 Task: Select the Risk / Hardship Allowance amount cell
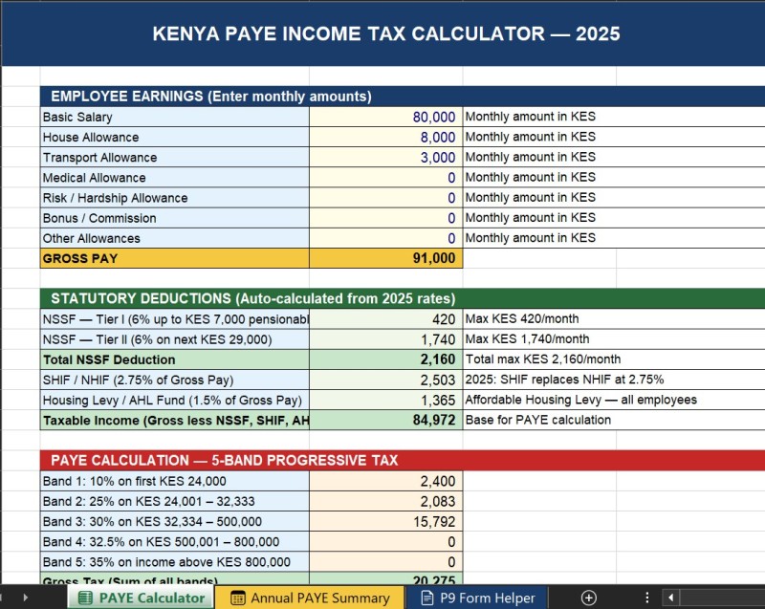pyautogui.click(x=386, y=198)
